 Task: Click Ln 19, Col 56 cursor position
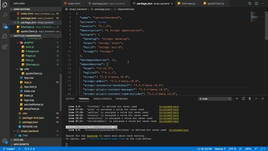pyautogui.click(x=204, y=149)
